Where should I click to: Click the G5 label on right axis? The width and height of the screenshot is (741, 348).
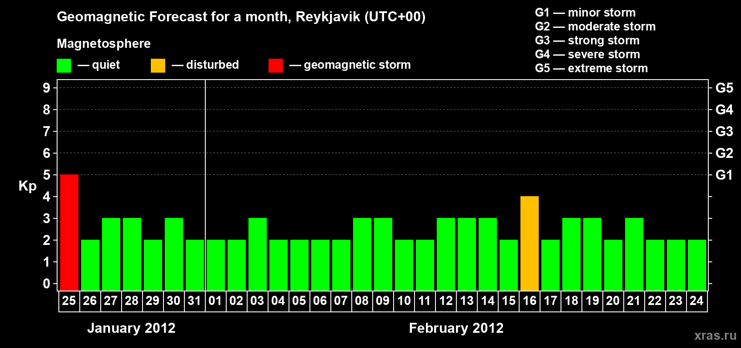[x=724, y=88]
